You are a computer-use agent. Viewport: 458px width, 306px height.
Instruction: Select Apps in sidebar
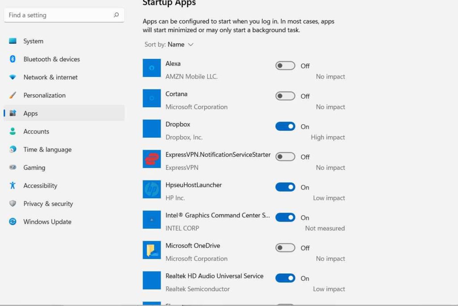click(x=64, y=113)
